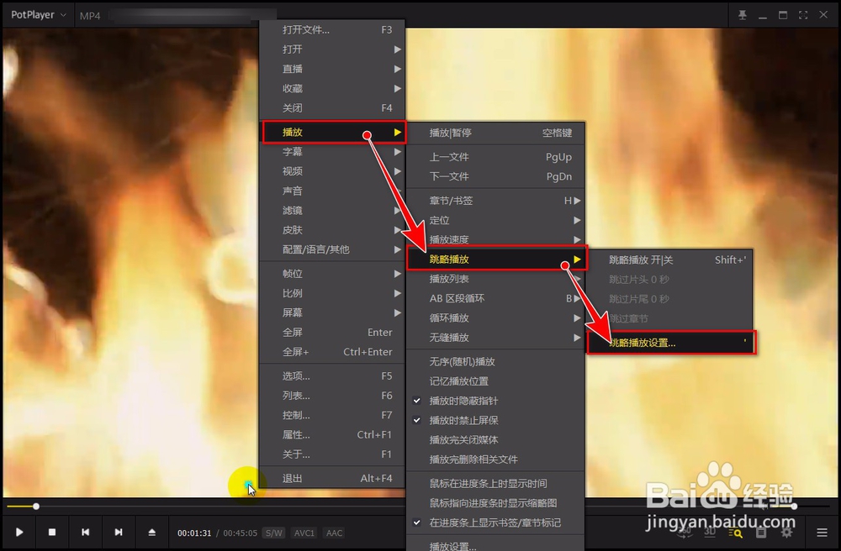Image resolution: width=841 pixels, height=551 pixels.
Task: Close the PotPlayer window
Action: tap(823, 15)
